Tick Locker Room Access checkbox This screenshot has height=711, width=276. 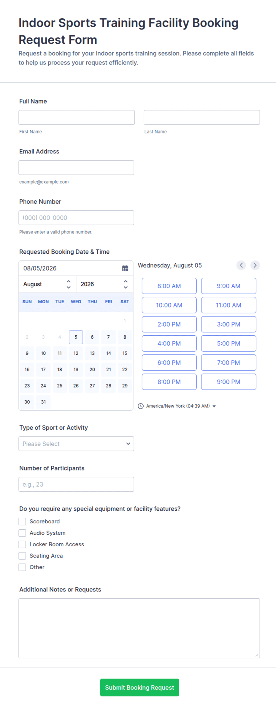point(22,544)
